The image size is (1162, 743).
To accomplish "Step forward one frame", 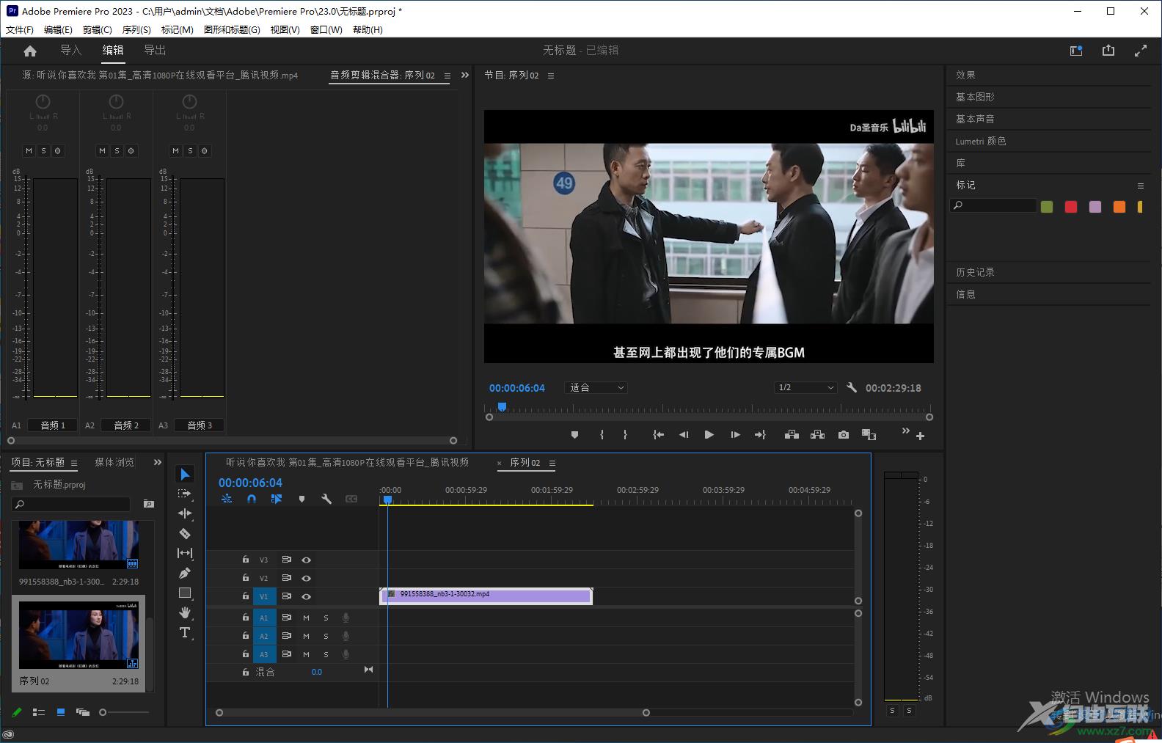I will (735, 435).
